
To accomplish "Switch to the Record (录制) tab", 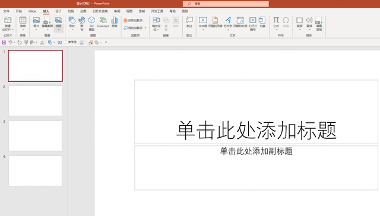I will (x=142, y=11).
